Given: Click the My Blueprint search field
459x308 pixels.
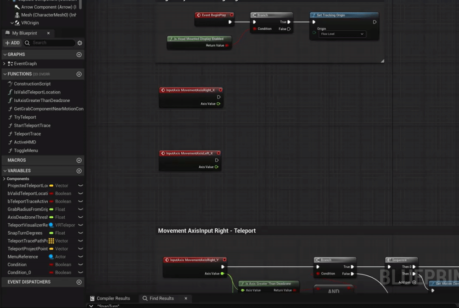Looking at the screenshot, I should pyautogui.click(x=49, y=43).
